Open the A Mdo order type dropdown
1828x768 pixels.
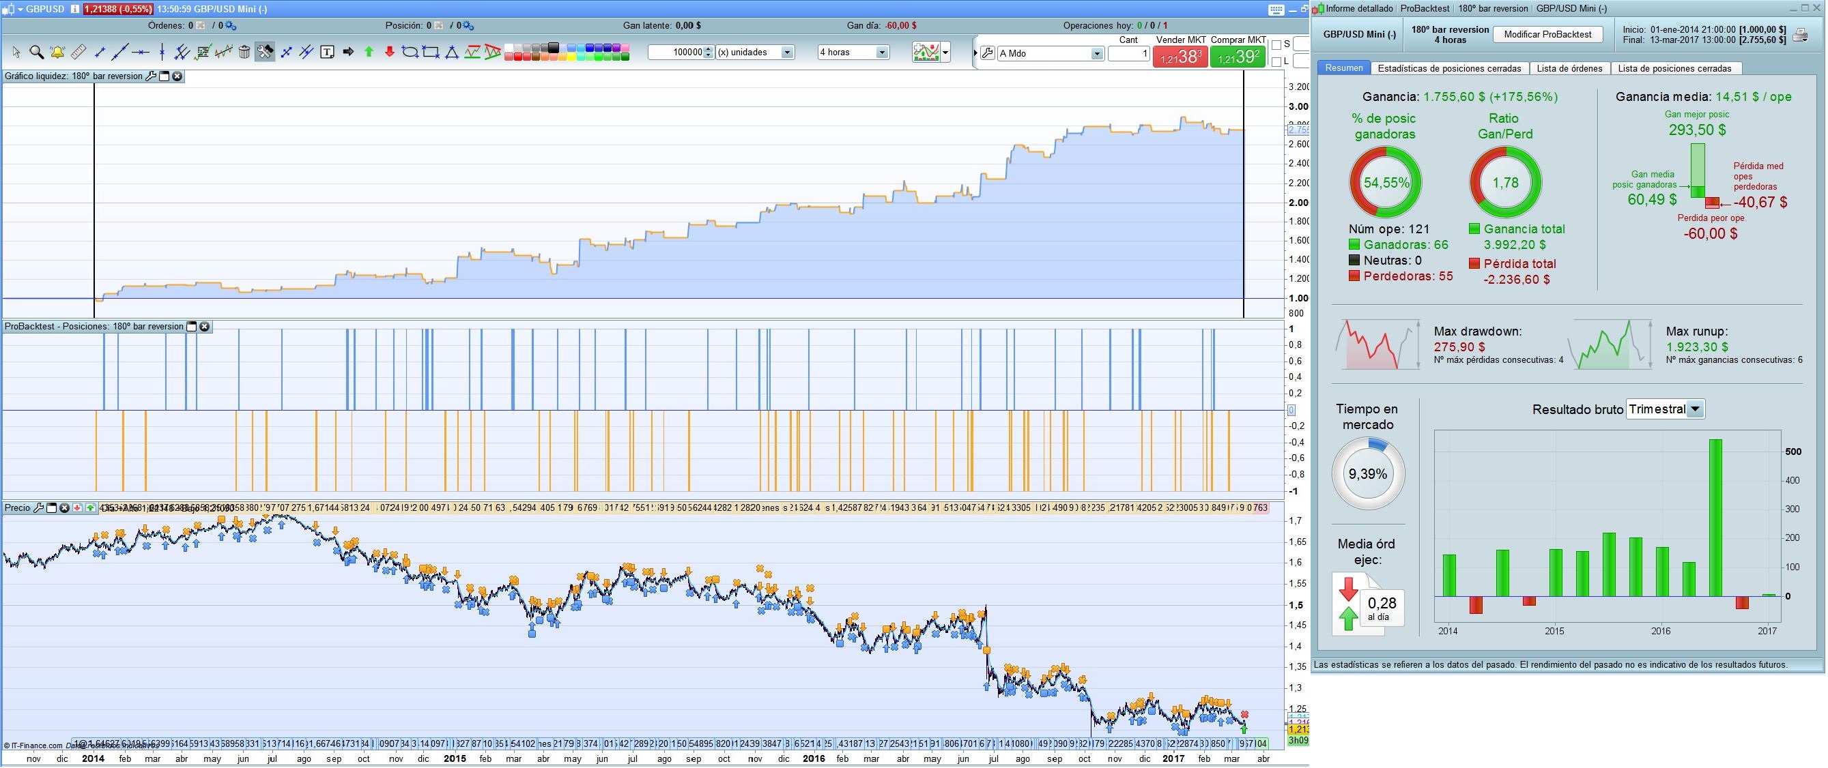point(1097,54)
